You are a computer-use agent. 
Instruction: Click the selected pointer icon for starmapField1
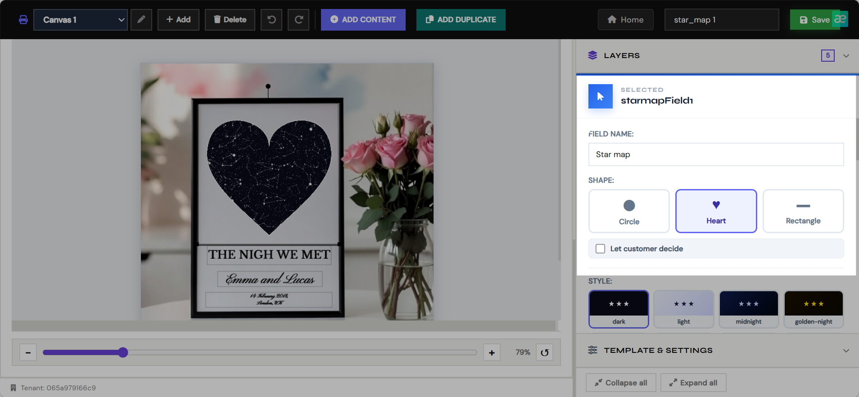[x=601, y=96]
